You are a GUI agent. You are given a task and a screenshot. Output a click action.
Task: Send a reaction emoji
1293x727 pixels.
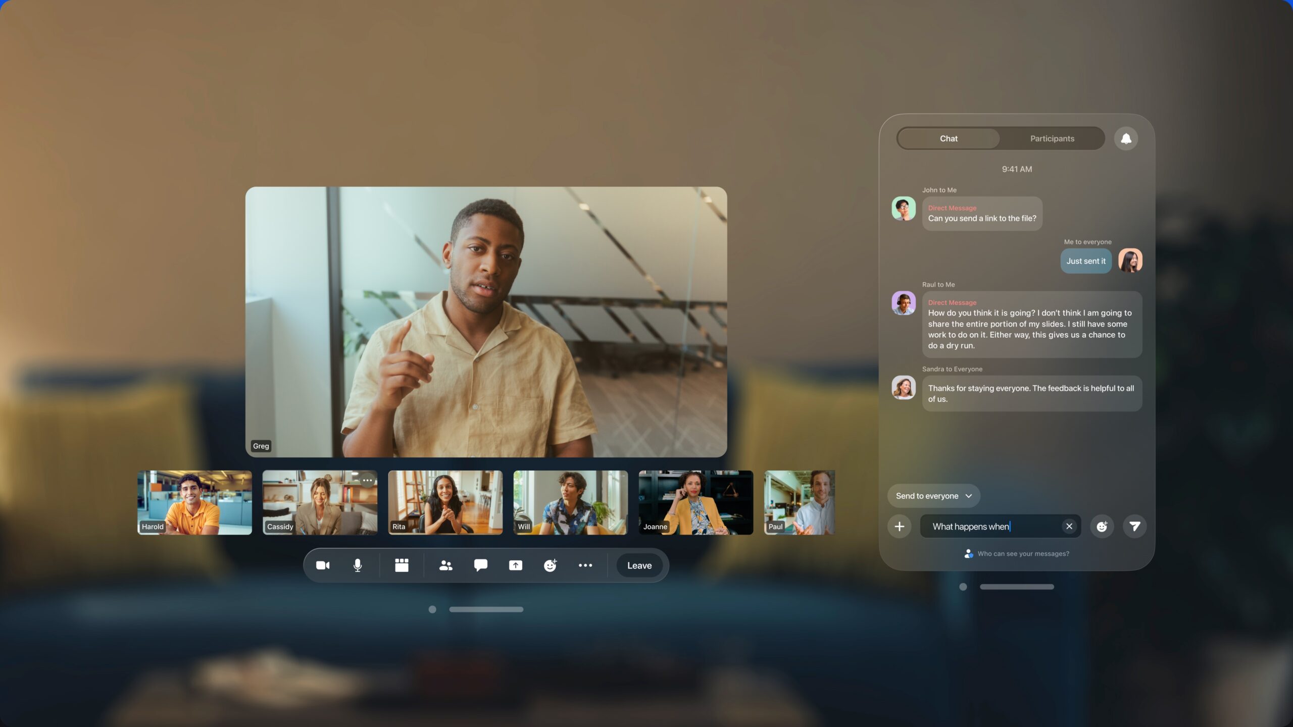click(x=550, y=565)
